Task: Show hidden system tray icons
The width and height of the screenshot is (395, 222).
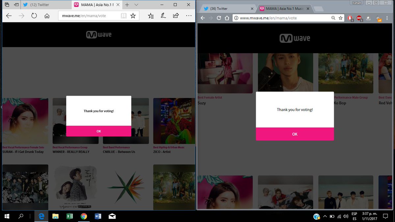Action: click(x=325, y=216)
